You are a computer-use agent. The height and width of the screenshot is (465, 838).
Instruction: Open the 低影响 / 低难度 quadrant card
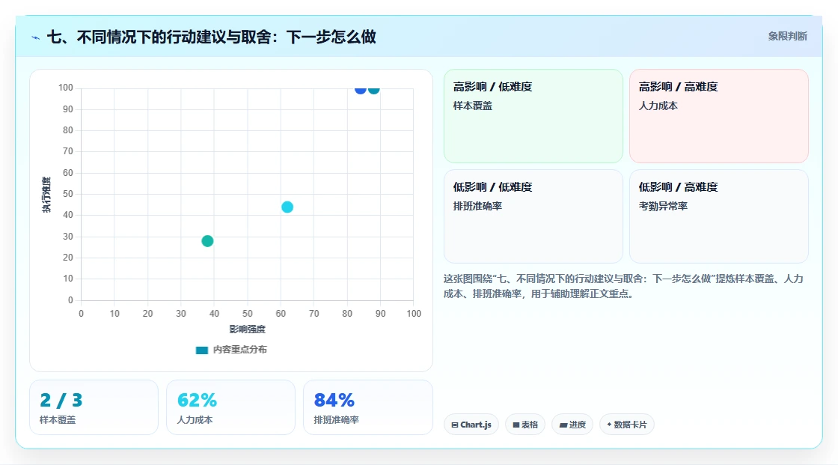pyautogui.click(x=533, y=216)
